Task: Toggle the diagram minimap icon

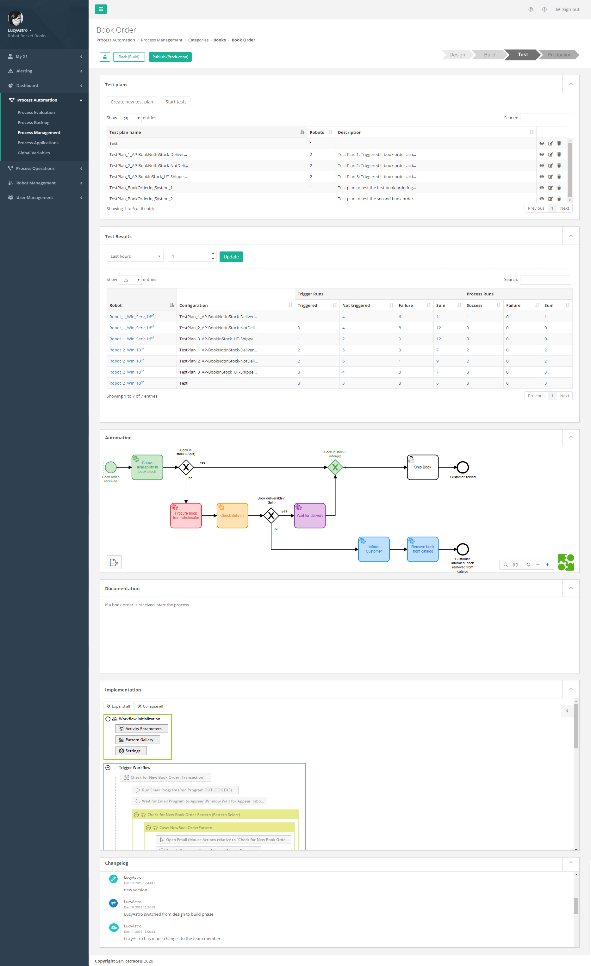Action: (515, 565)
